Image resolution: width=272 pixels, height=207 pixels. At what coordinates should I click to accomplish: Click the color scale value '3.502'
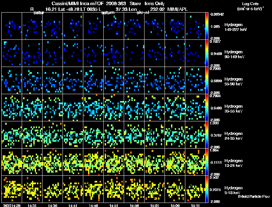(214, 177)
